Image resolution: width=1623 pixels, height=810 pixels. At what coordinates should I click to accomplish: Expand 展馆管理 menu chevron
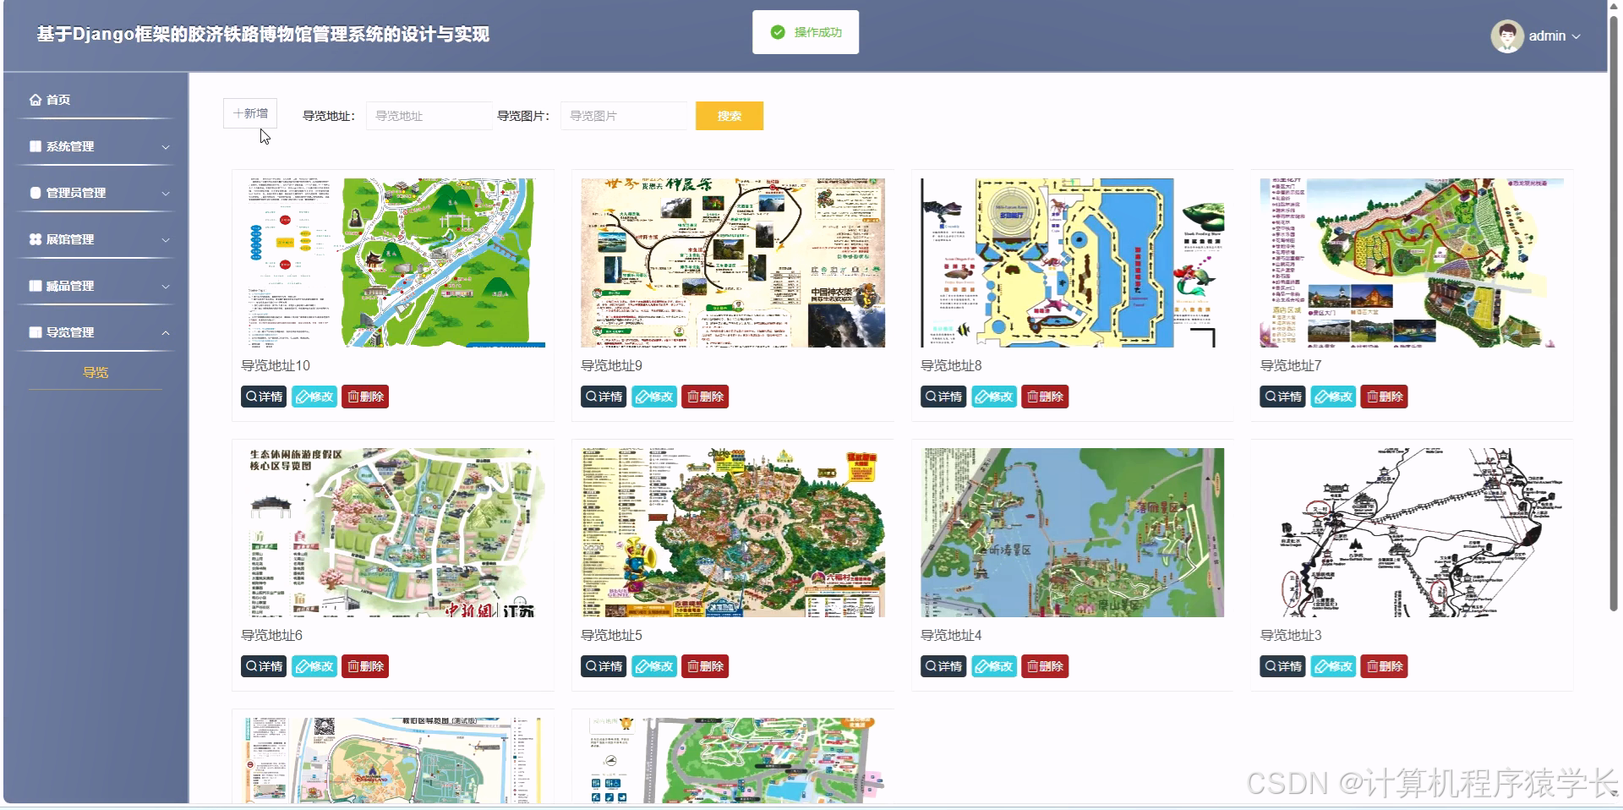pyautogui.click(x=166, y=240)
